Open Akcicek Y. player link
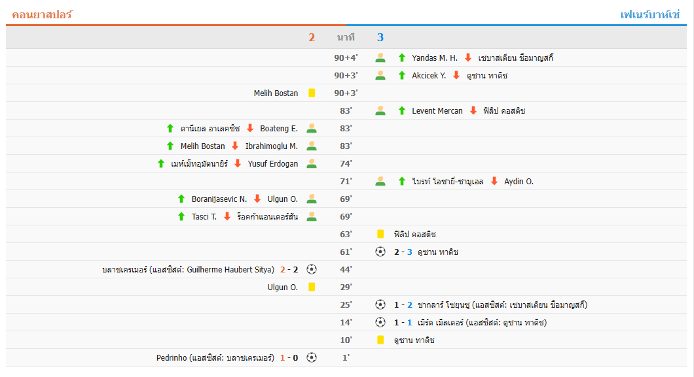 pos(429,75)
